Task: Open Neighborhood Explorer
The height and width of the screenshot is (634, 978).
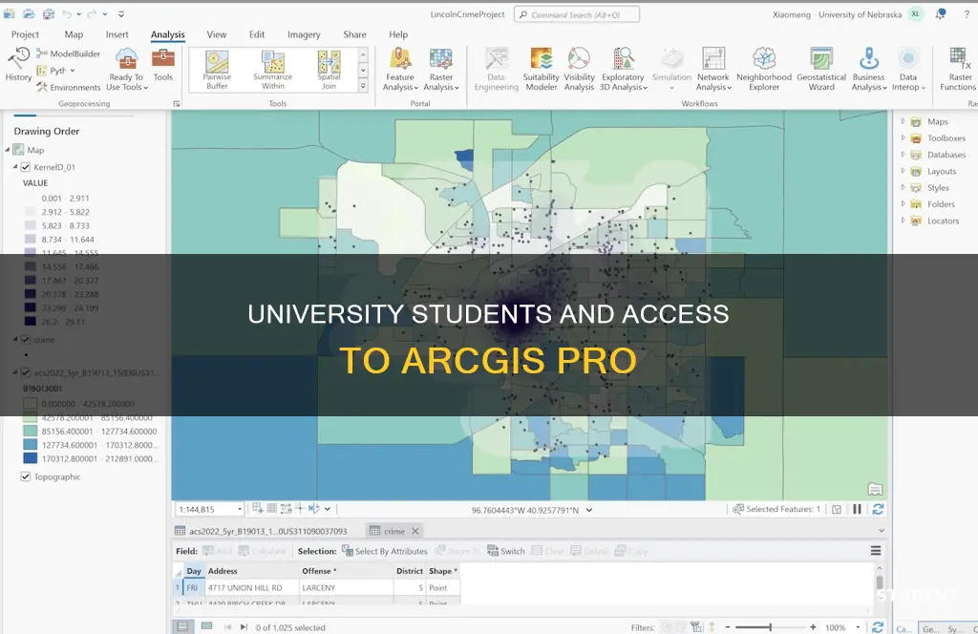Action: coord(764,69)
